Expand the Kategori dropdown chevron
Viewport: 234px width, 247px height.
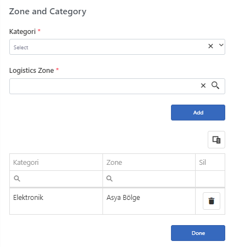click(x=221, y=45)
